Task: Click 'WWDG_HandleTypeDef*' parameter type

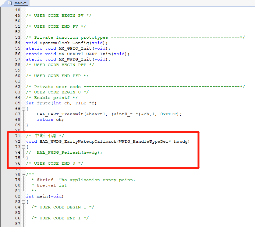Action: point(145,141)
